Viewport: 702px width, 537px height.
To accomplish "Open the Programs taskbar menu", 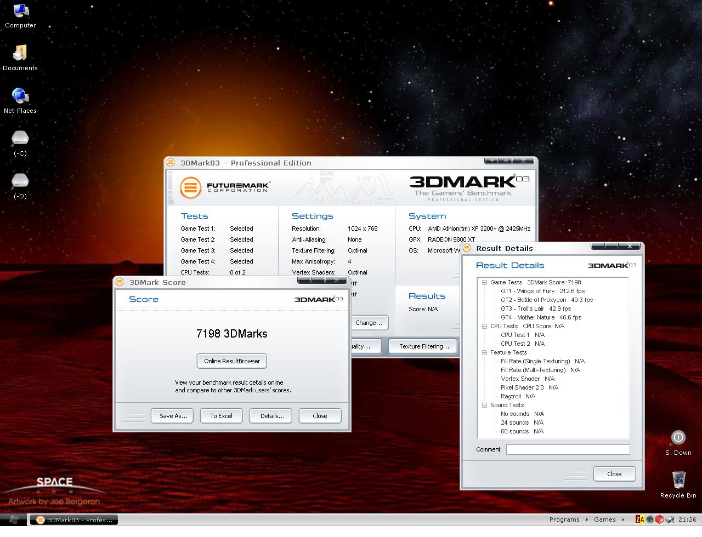I will [564, 519].
